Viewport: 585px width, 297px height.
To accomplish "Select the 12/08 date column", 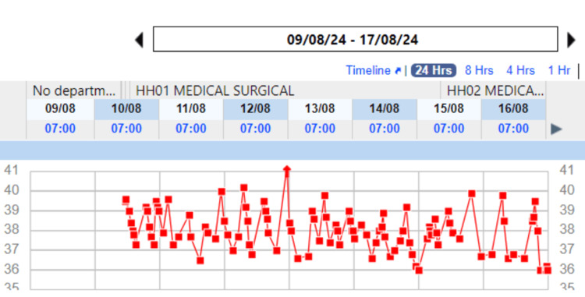I will [256, 109].
